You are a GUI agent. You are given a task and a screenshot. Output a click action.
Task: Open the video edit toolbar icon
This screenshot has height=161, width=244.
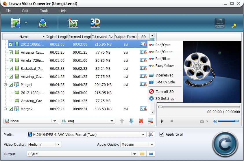pyautogui.click(x=73, y=23)
